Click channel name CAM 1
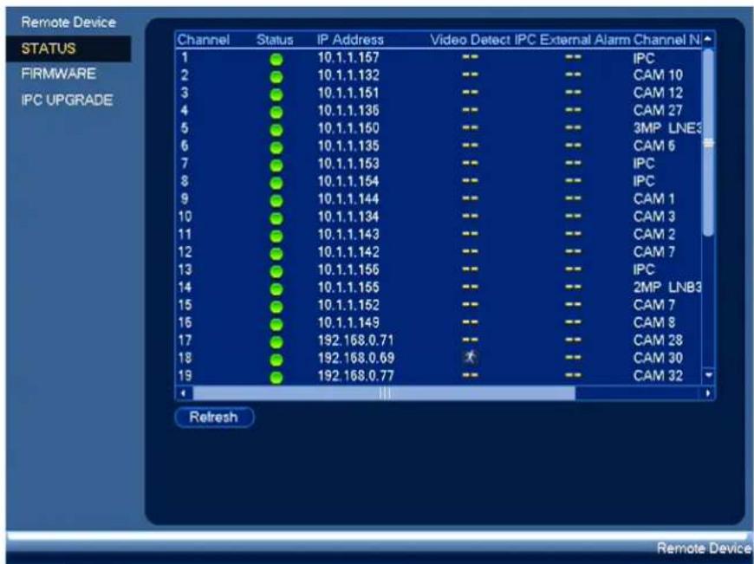 tap(654, 199)
